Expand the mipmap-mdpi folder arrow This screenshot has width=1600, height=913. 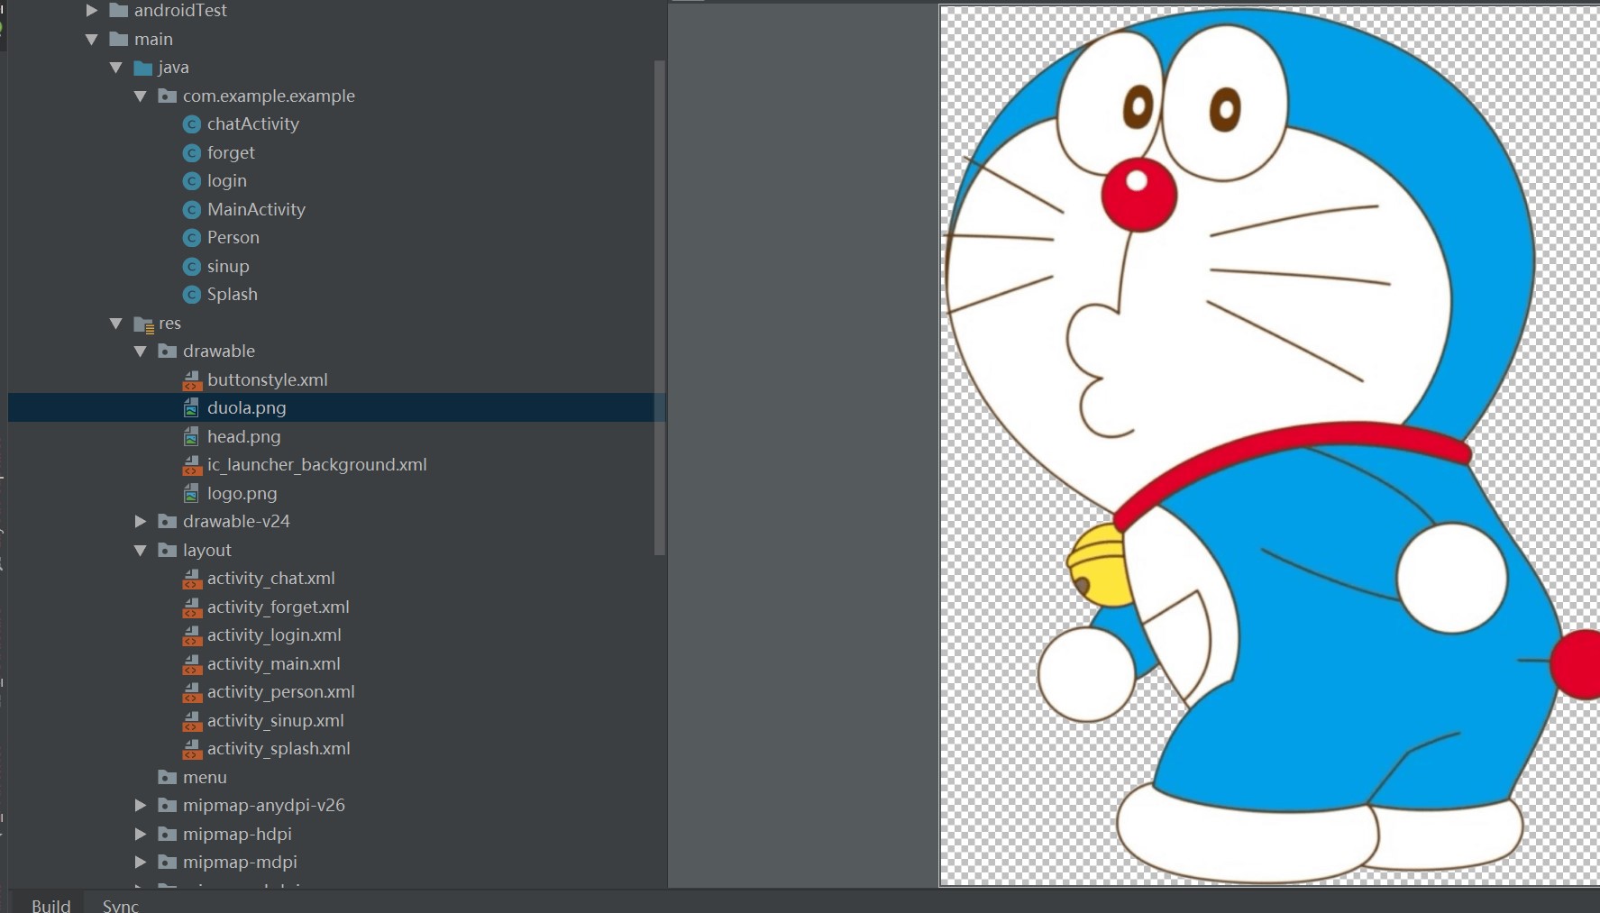tap(140, 862)
